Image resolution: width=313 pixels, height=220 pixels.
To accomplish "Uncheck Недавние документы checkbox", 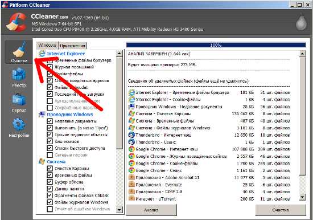I will click(50, 121).
